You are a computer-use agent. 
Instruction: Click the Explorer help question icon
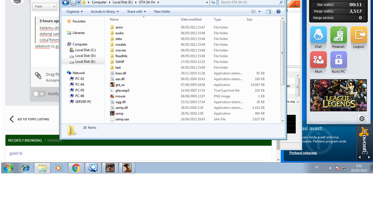(x=278, y=11)
